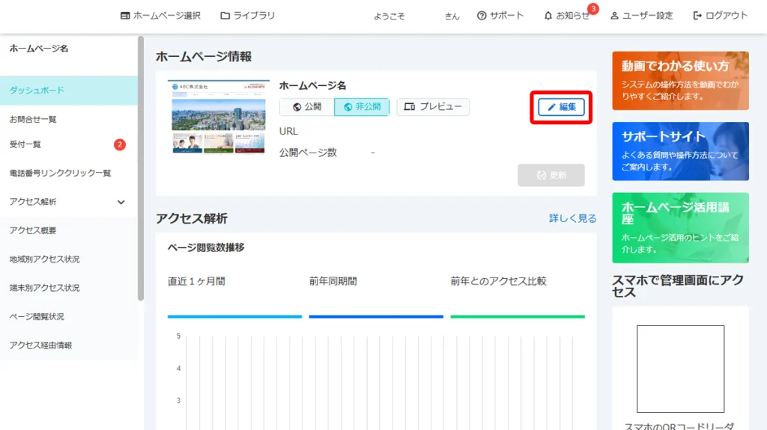Image resolution: width=767 pixels, height=430 pixels.
Task: Expand the アクセス解析 sidebar chevron
Action: pos(121,202)
